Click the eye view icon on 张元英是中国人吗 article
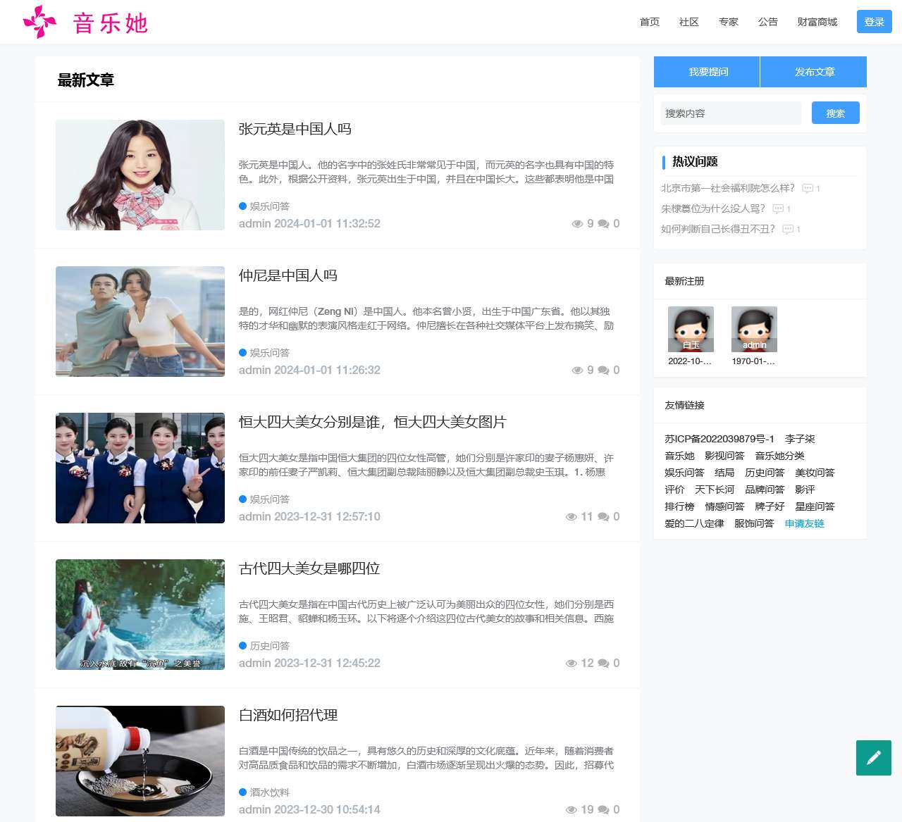902x822 pixels. 578,223
